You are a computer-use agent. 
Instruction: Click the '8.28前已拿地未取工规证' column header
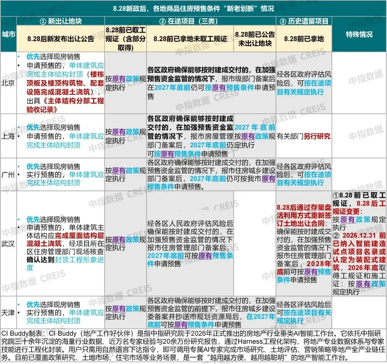coord(190,39)
